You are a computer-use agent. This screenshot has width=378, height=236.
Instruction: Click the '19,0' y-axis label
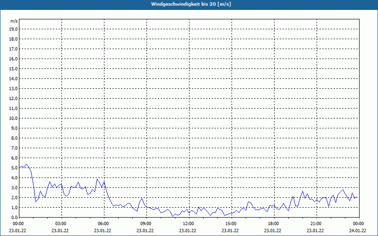(14, 29)
